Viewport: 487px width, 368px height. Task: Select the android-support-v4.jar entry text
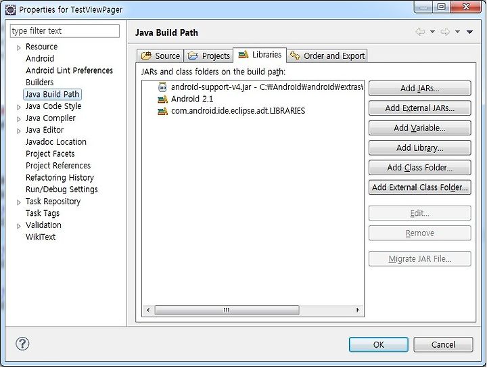pyautogui.click(x=267, y=87)
